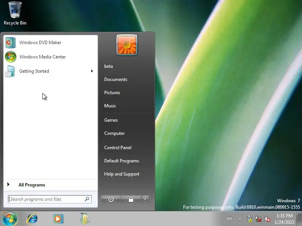302x226 pixels.
Task: Expand All Programs list
Action: click(x=32, y=185)
